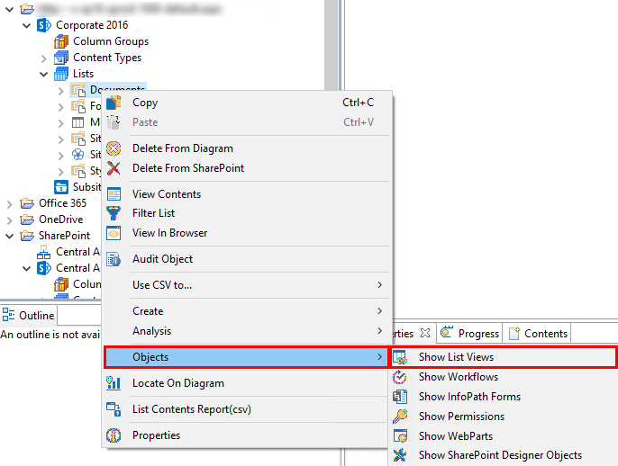The width and height of the screenshot is (618, 466).
Task: Select Delete From Diagram
Action: click(247, 148)
